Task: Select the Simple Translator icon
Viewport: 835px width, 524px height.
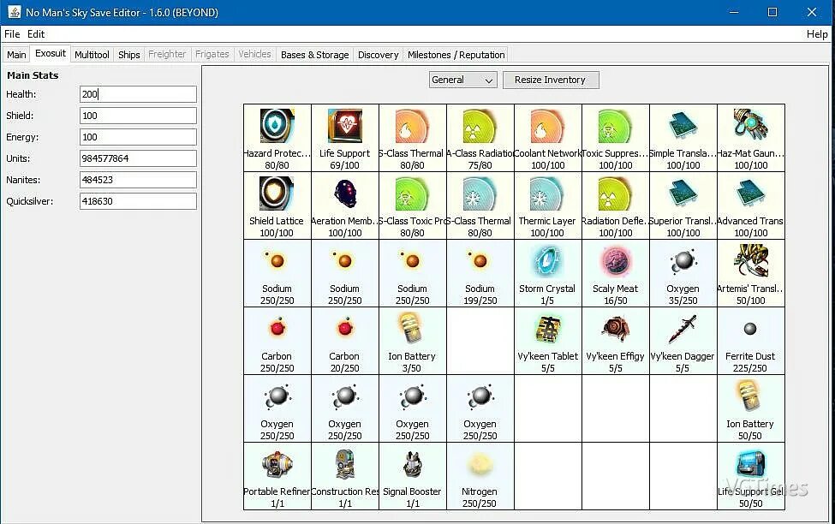Action: (683, 126)
